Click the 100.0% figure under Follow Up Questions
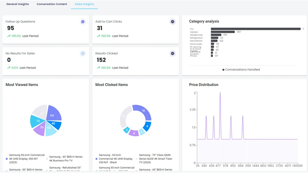The height and width of the screenshot is (173, 308). click(x=16, y=36)
